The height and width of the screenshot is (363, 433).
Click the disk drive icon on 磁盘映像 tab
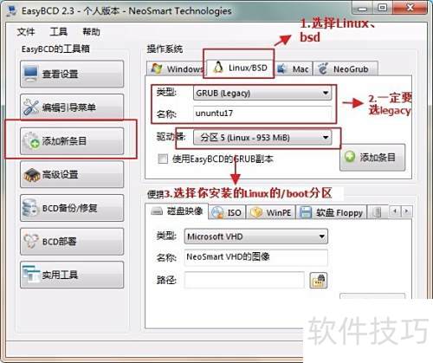tap(157, 211)
